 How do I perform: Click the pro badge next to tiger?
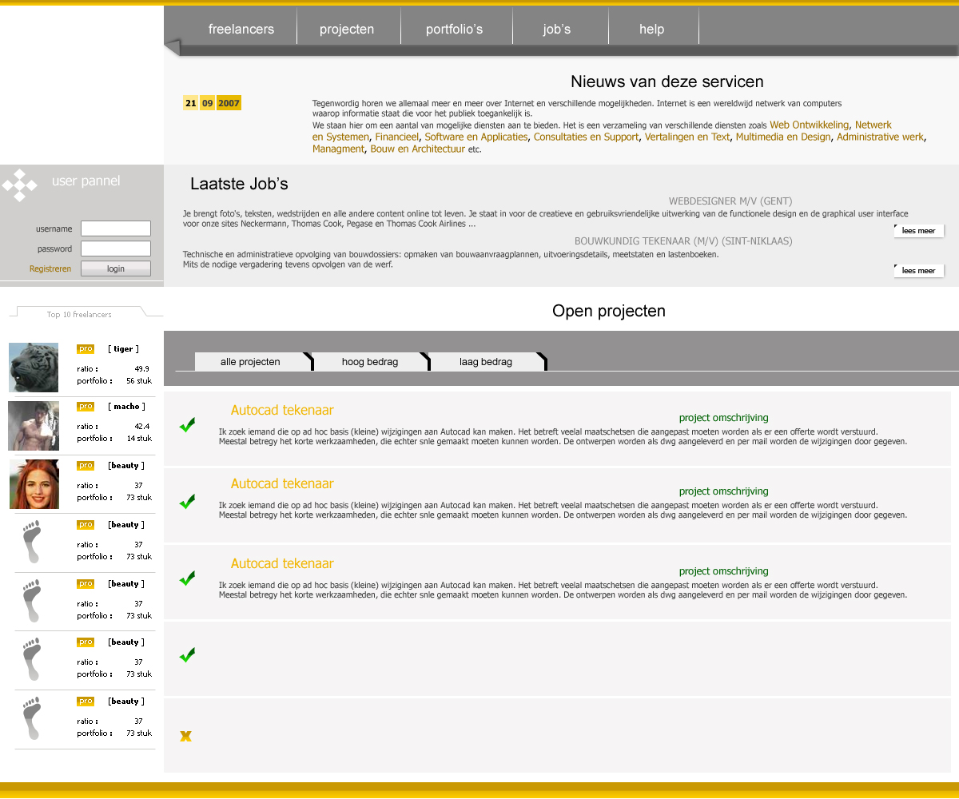tap(86, 349)
